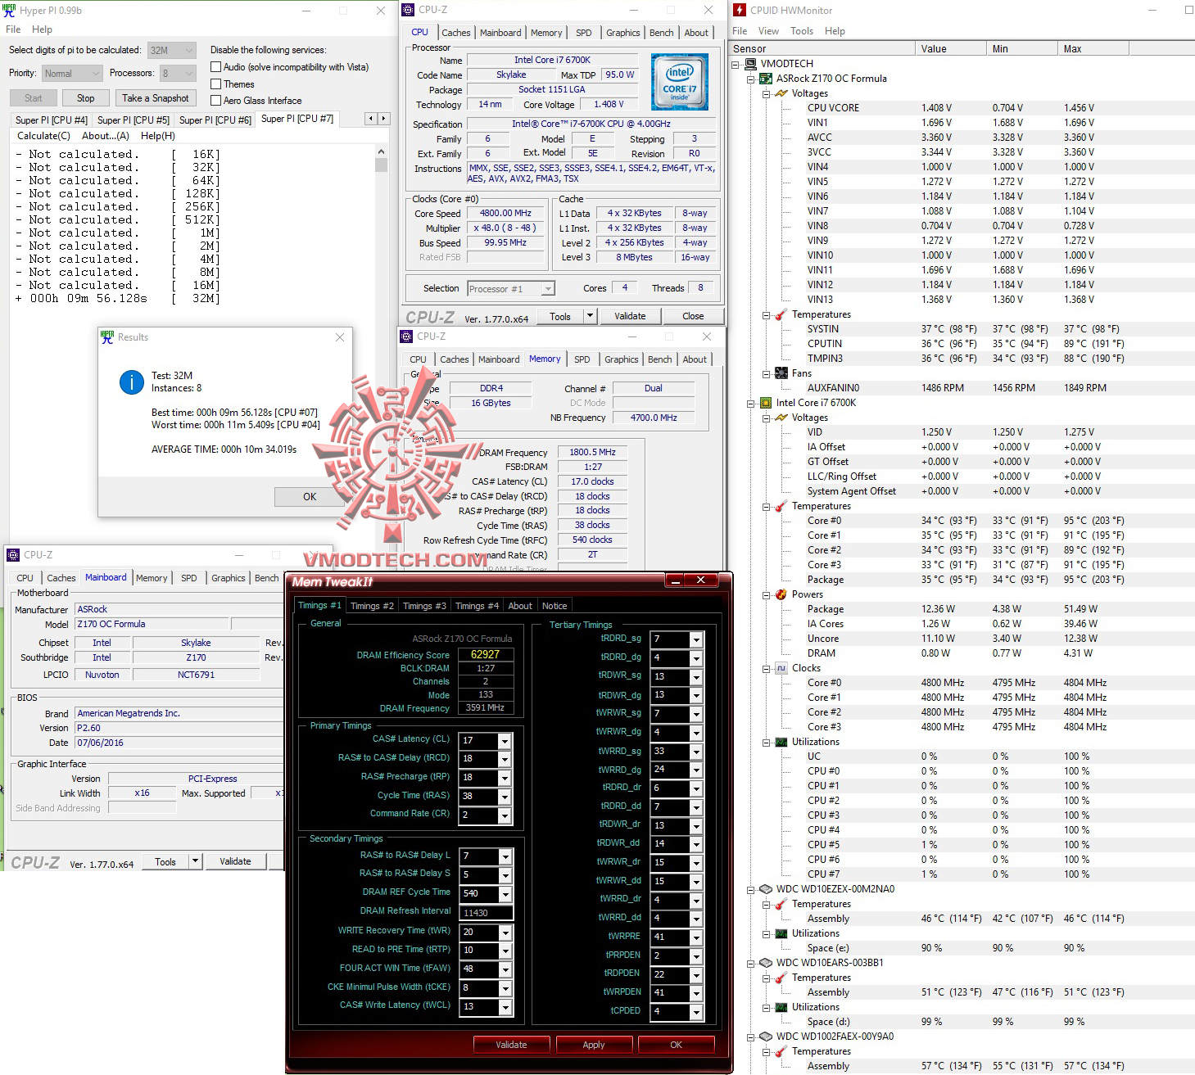Click the Voltages icon under ASRock Z170 OC Formula

point(780,93)
